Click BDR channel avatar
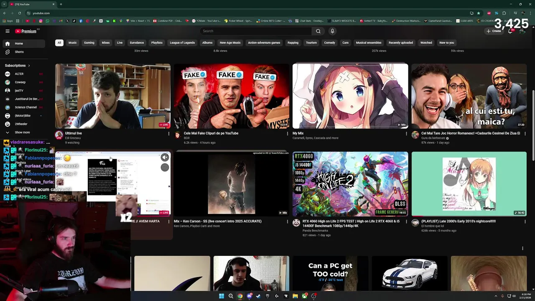 178,135
